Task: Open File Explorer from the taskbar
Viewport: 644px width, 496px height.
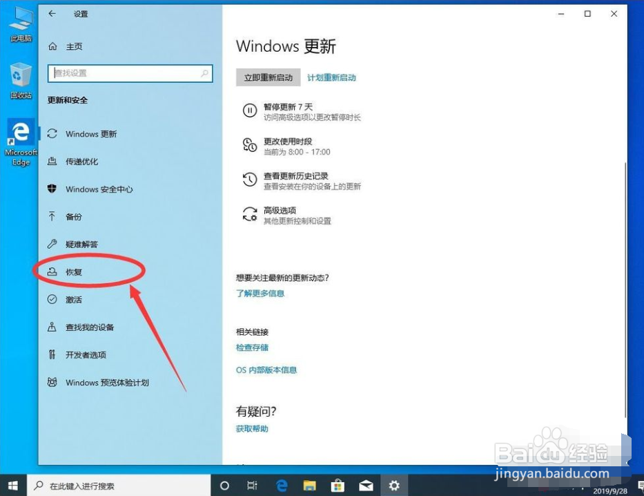Action: 309,486
